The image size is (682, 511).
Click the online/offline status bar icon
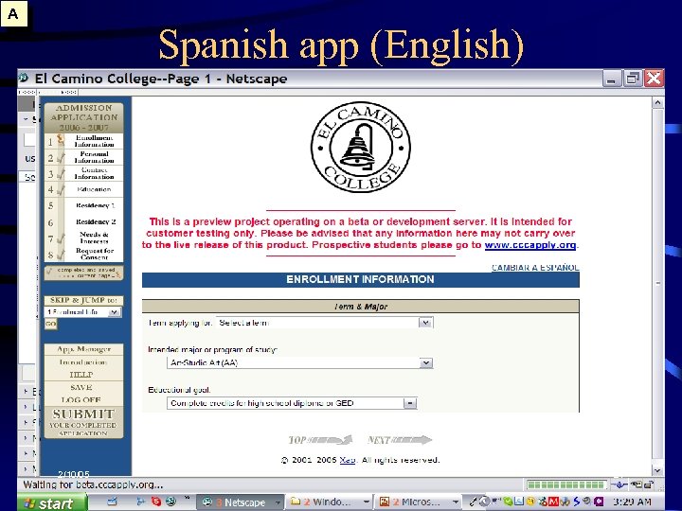point(619,485)
